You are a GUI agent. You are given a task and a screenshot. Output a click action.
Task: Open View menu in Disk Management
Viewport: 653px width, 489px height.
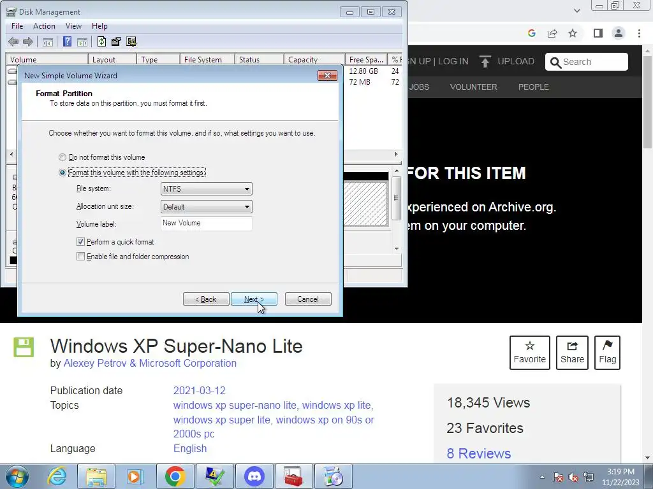(73, 25)
